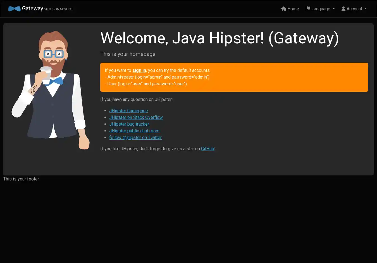Visit JHipster on Stack Overflow link

[136, 118]
